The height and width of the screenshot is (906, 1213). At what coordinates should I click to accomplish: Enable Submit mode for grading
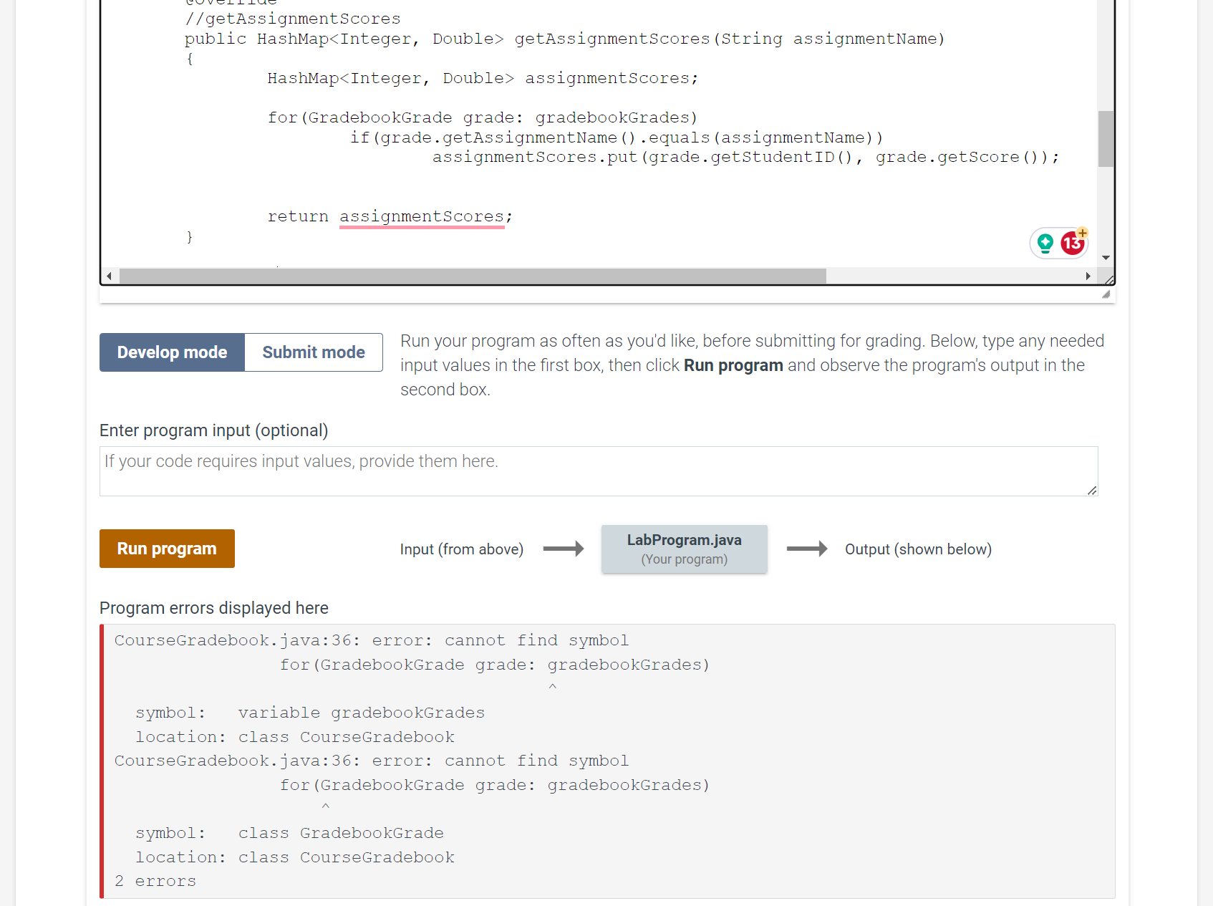coord(313,352)
